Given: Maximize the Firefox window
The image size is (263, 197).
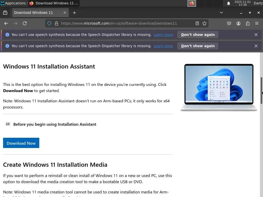Looking at the screenshot, I should (250, 13).
